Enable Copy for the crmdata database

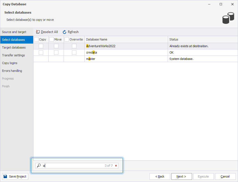tap(41, 52)
